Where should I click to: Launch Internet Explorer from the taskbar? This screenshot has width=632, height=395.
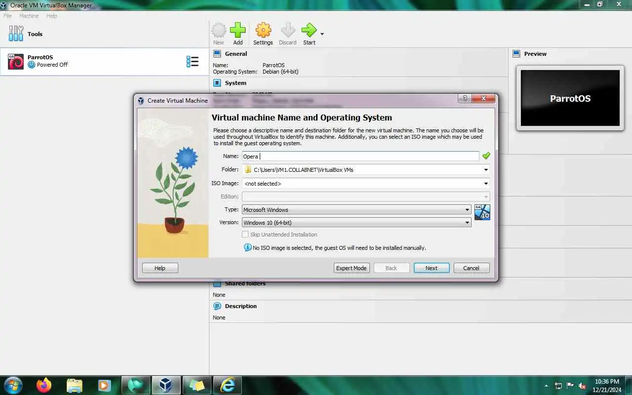[228, 385]
